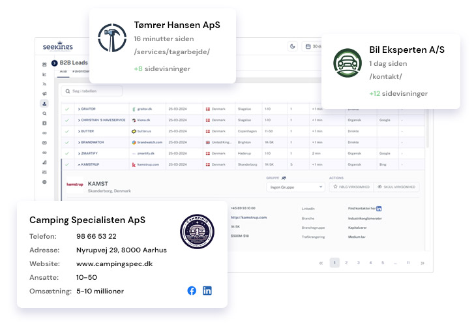The width and height of the screenshot is (474, 330).
Task: Click phone number 98 66 53 22
Action: coord(96,236)
